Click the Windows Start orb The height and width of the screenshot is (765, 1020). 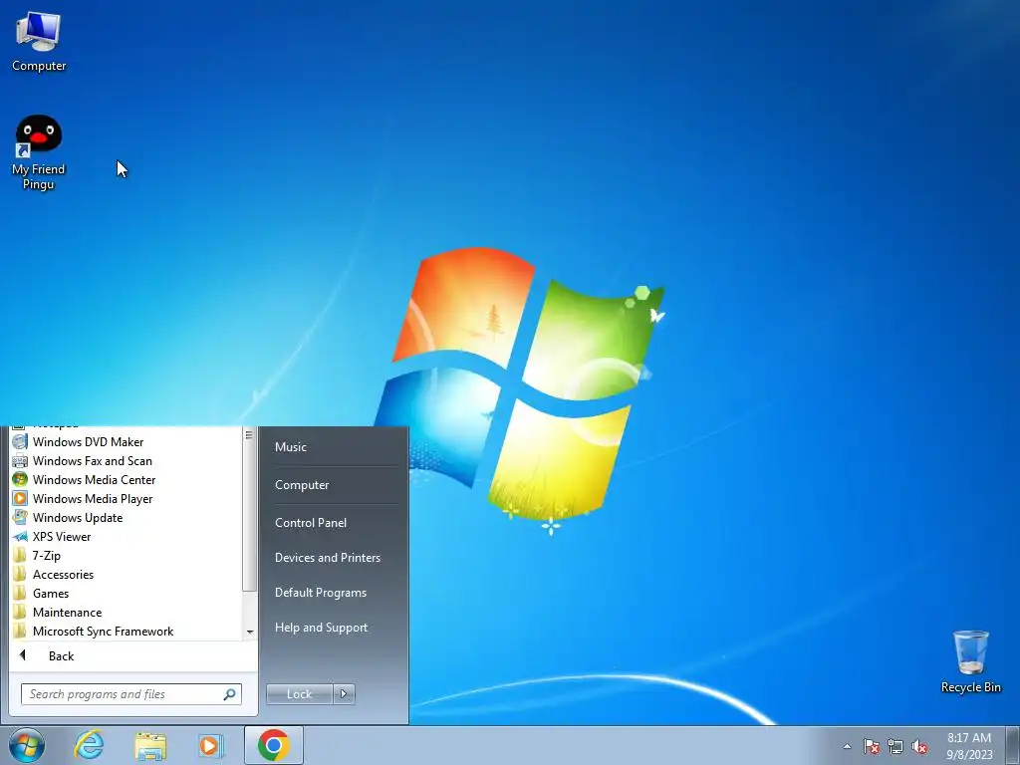point(27,745)
